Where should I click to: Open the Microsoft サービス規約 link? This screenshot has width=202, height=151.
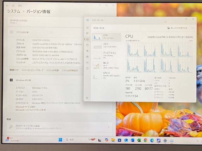coord(26,107)
